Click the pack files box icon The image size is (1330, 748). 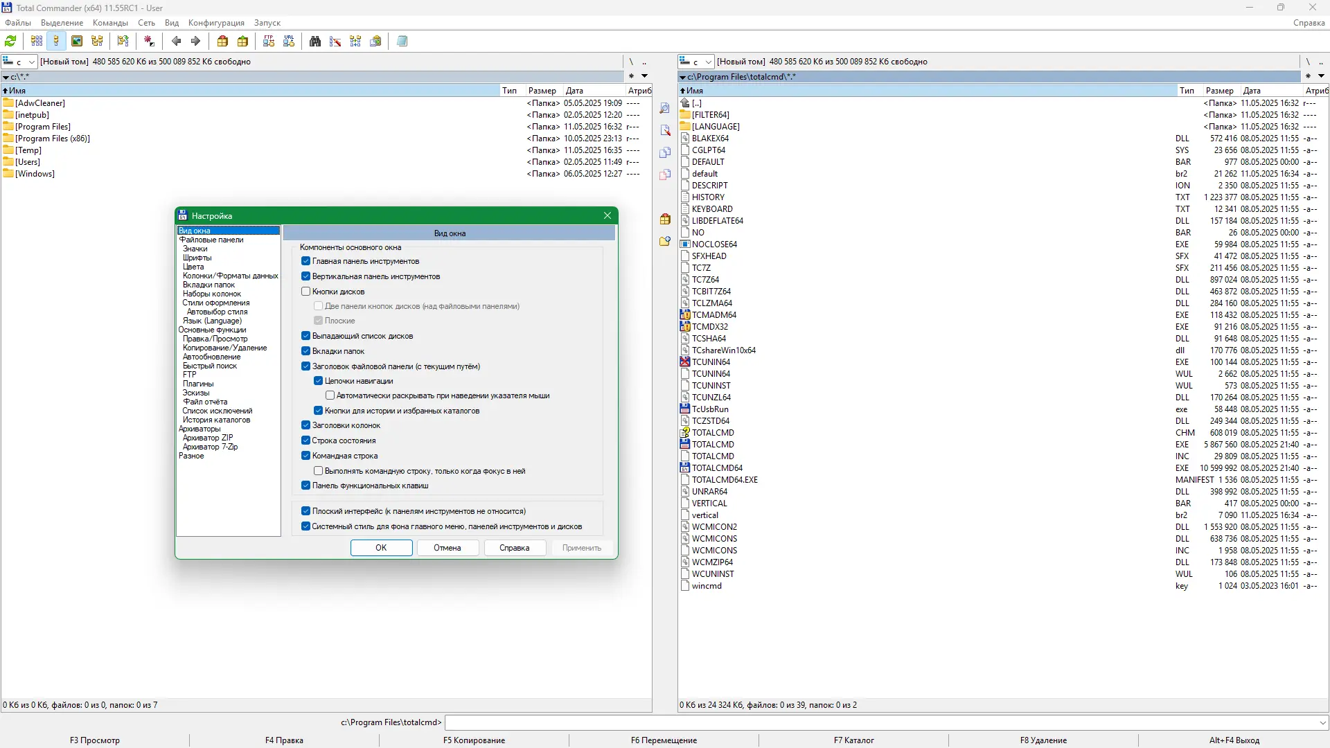click(x=222, y=42)
